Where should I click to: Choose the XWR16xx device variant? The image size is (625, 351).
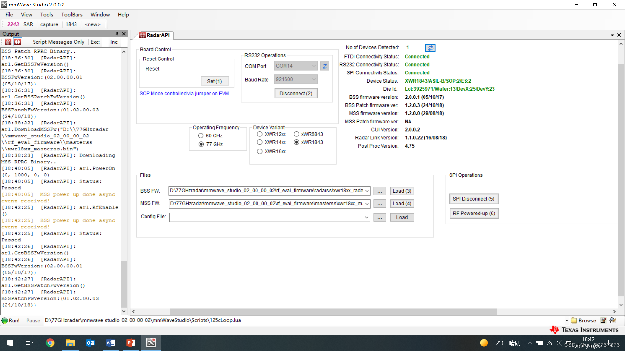pos(260,152)
